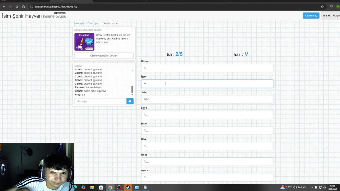Click Çizim yeteneğini göster! button

104,55
